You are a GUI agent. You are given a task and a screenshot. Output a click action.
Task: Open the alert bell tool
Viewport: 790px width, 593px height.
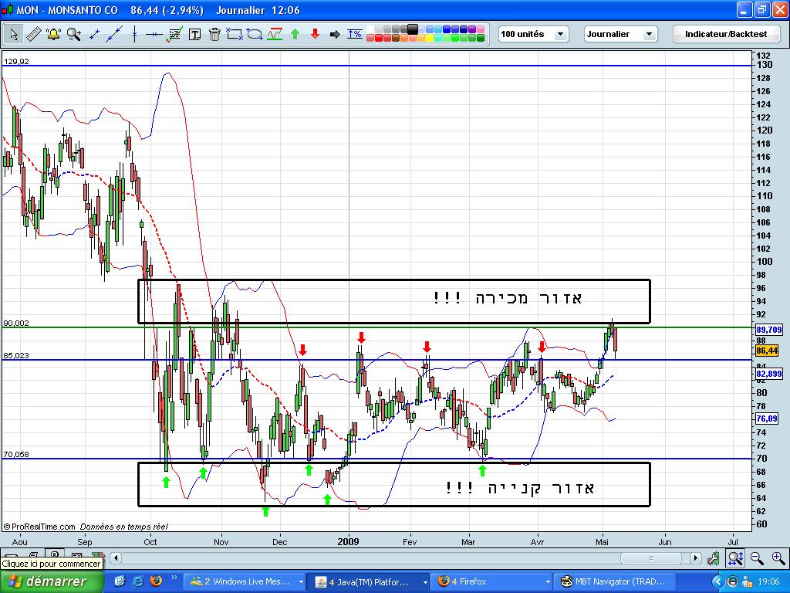(53, 34)
